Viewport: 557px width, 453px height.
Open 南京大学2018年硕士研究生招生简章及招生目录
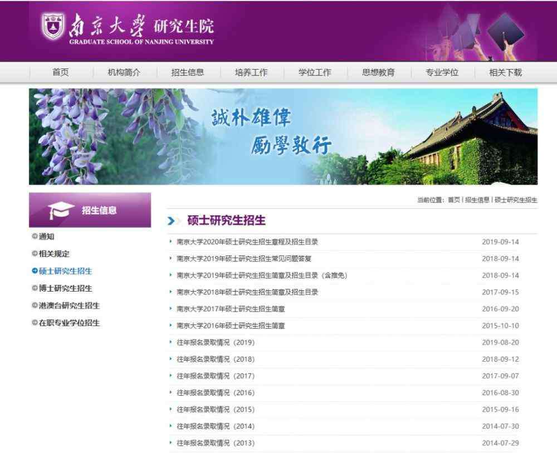(247, 292)
